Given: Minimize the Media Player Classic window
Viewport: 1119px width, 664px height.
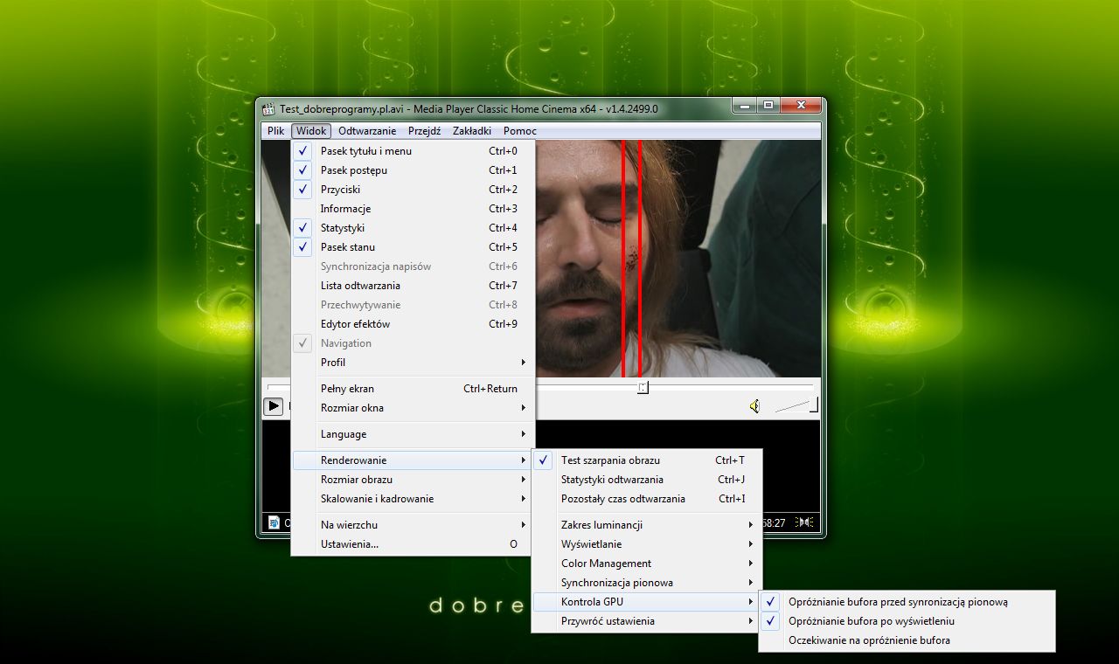Looking at the screenshot, I should [745, 107].
